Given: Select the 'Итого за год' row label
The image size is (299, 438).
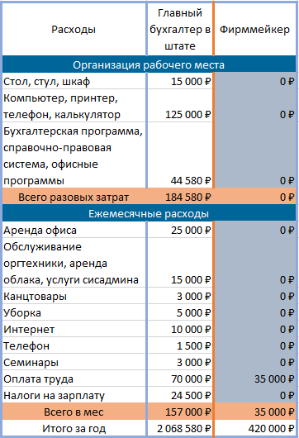Looking at the screenshot, I should (74, 427).
